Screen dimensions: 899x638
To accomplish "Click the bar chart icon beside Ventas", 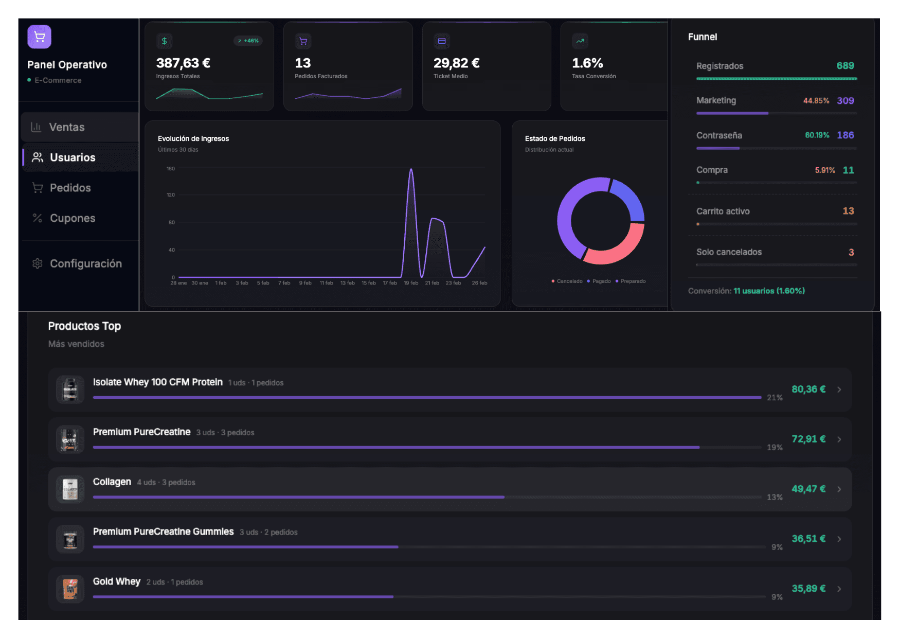I will click(36, 127).
